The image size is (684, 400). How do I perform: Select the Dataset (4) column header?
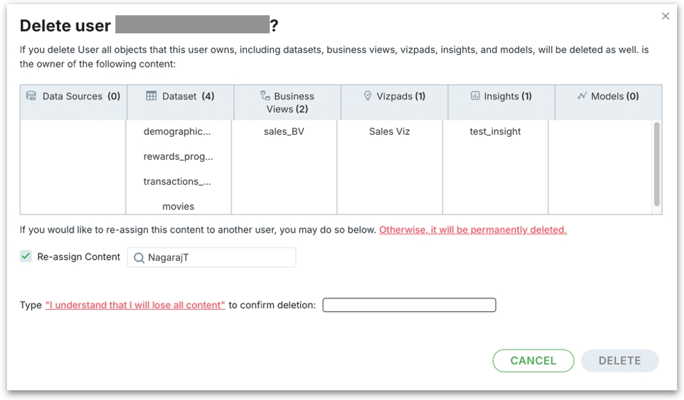pyautogui.click(x=180, y=97)
